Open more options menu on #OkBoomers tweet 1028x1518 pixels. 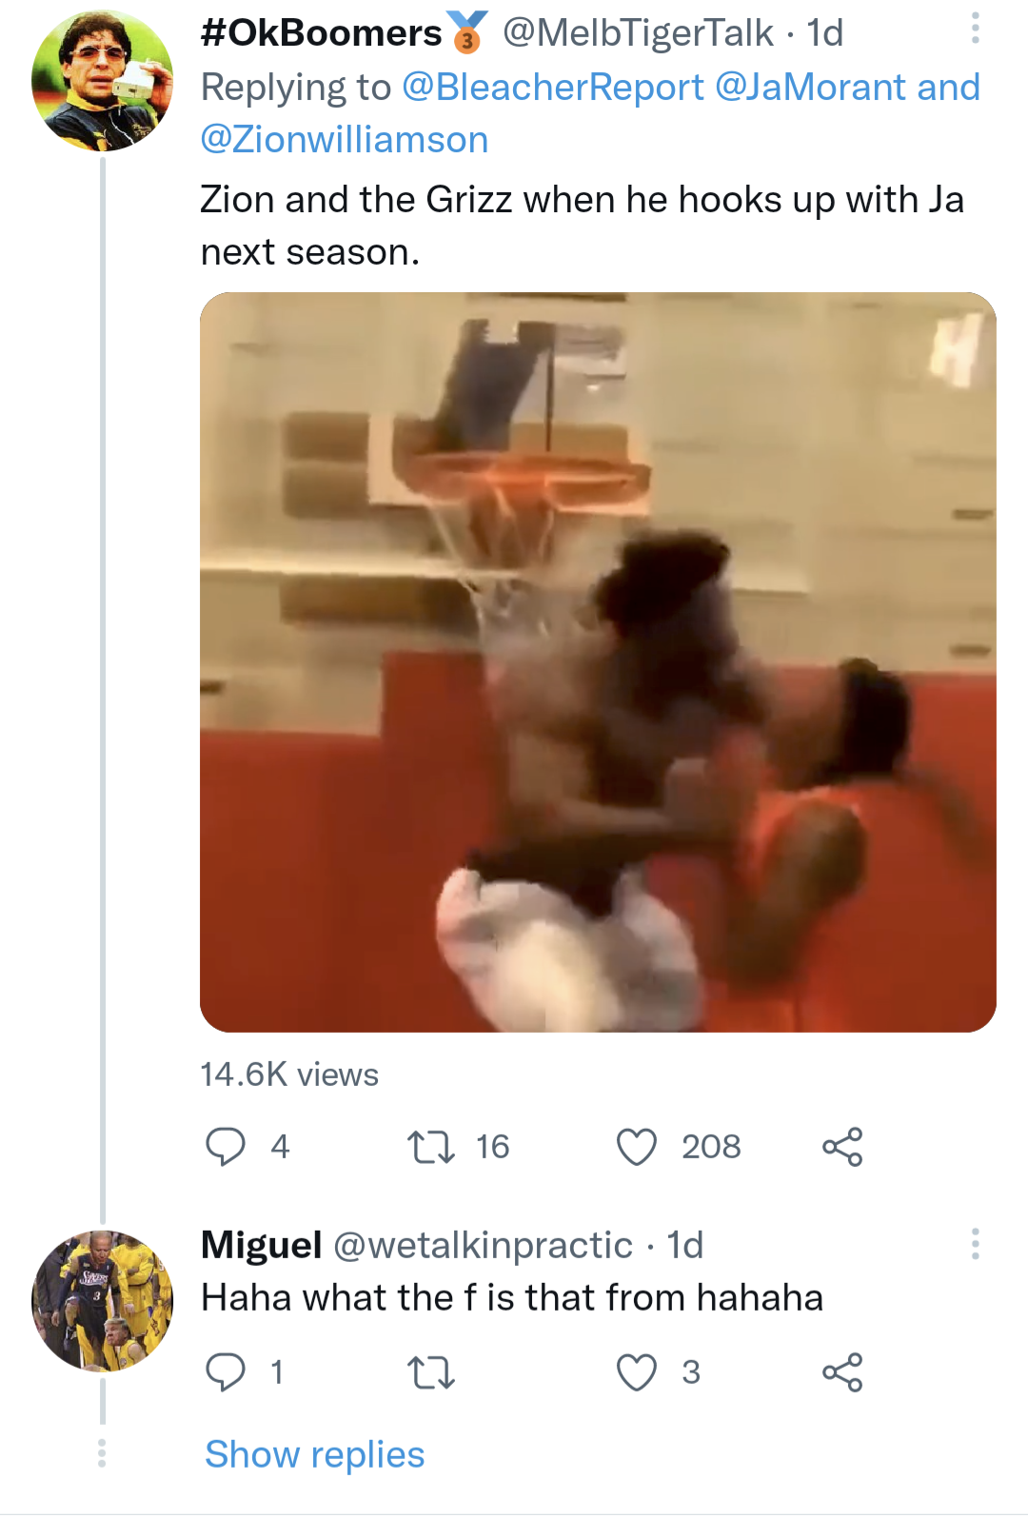(x=975, y=29)
